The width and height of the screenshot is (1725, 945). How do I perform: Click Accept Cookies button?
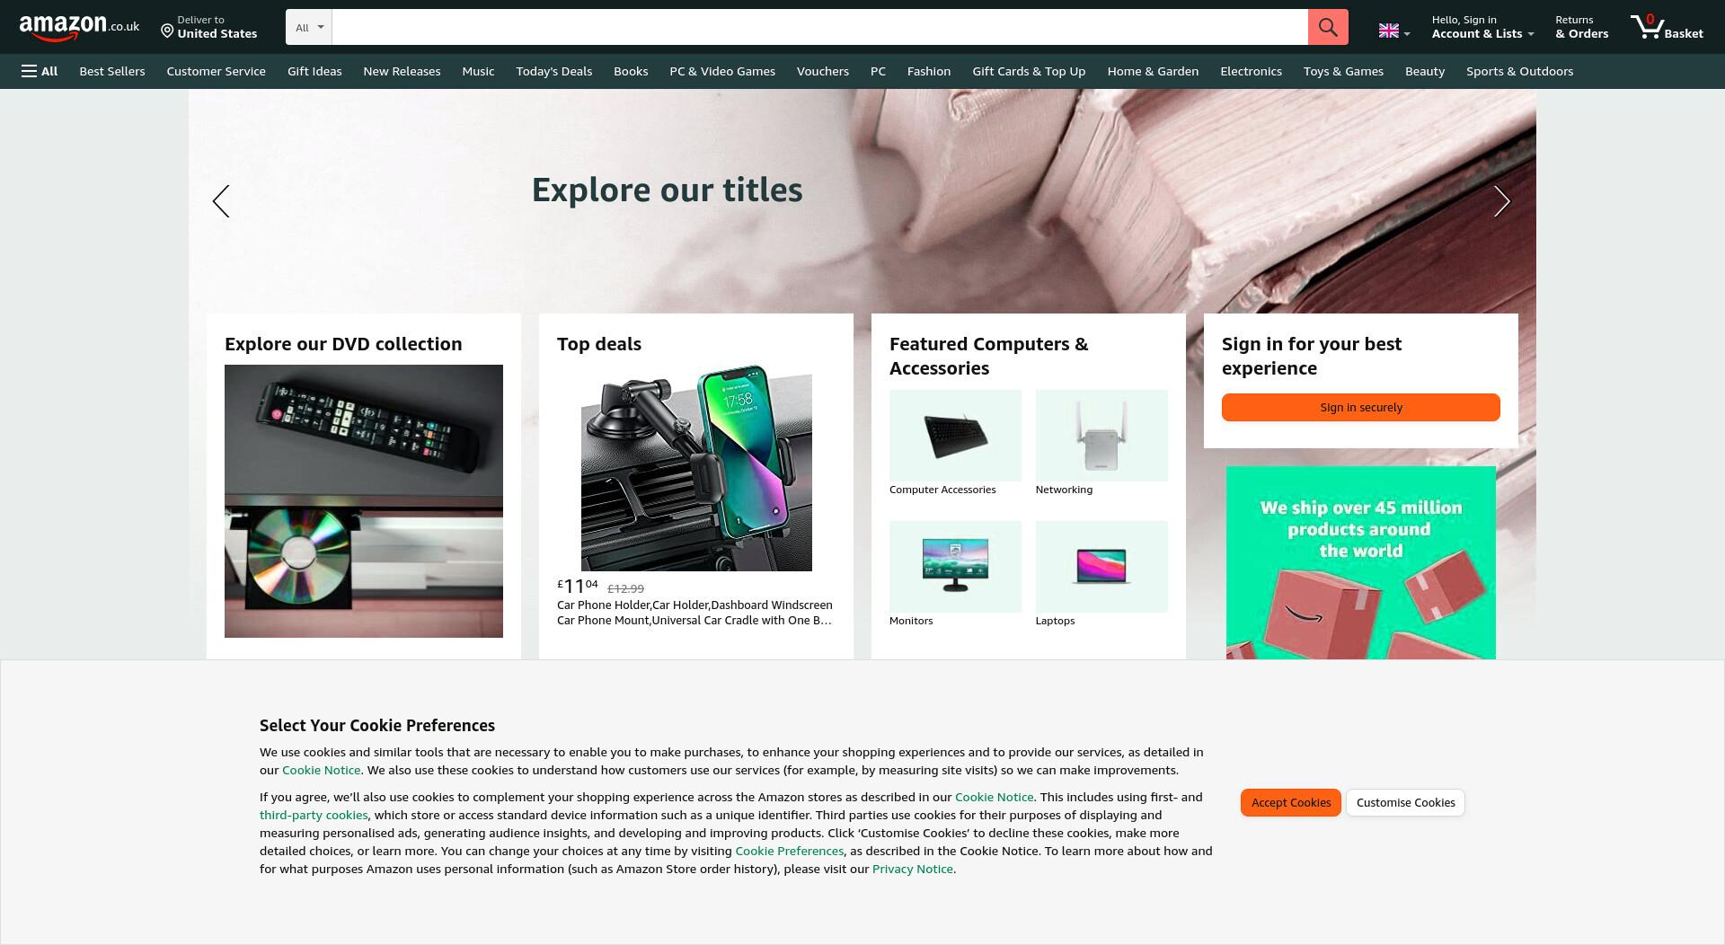click(1291, 803)
